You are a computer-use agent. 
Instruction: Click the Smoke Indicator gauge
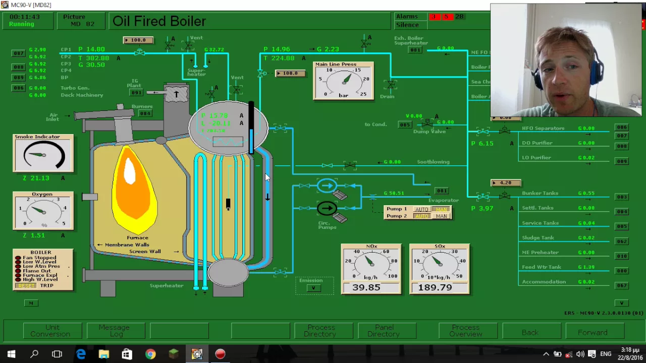pyautogui.click(x=43, y=153)
